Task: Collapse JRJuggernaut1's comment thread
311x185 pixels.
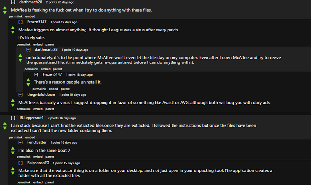Action: pyautogui.click(x=13, y=118)
